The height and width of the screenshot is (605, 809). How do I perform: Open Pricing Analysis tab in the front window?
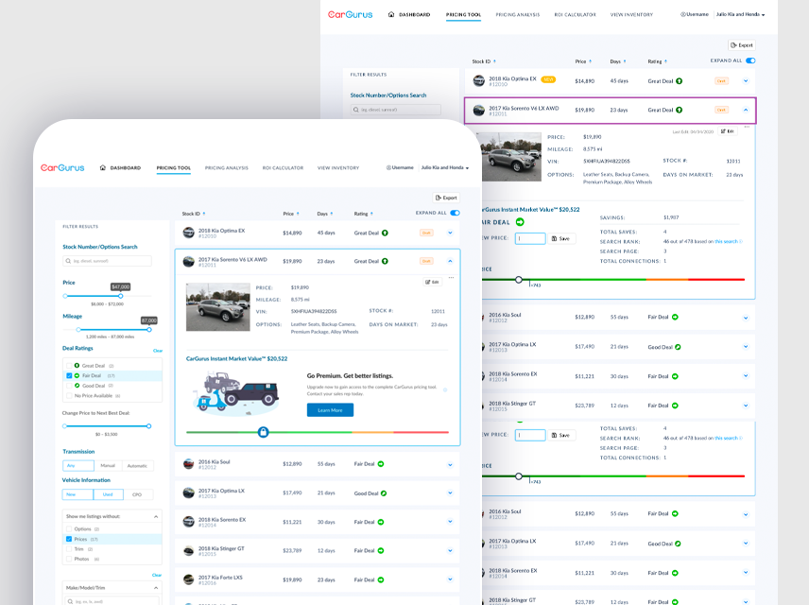227,168
